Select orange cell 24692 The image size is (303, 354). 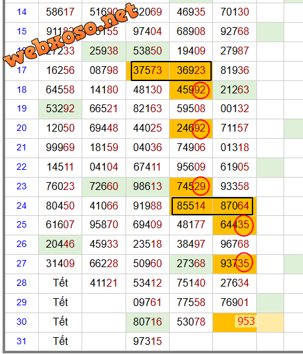(191, 128)
